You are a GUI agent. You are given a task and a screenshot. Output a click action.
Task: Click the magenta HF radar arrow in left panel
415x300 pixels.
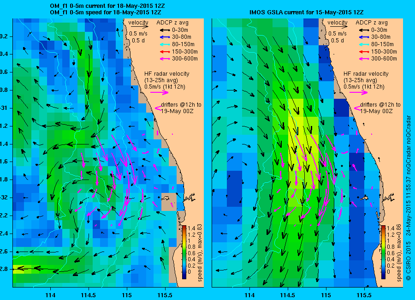pyautogui.click(x=160, y=92)
